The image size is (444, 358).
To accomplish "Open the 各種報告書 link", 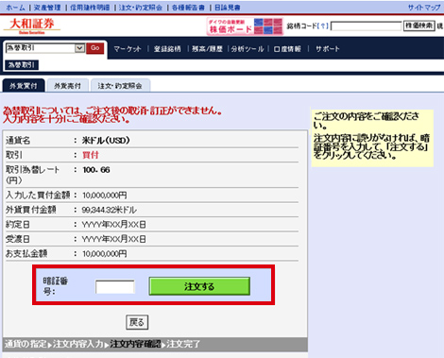I will pos(188,8).
